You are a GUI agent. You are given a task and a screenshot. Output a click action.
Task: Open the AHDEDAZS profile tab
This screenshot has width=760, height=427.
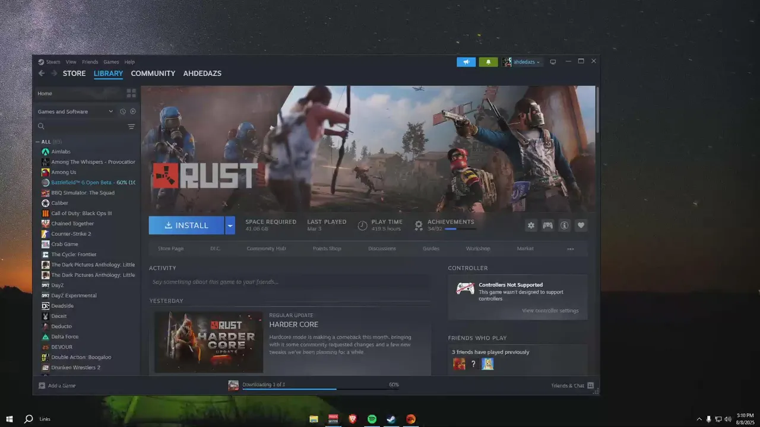(202, 74)
